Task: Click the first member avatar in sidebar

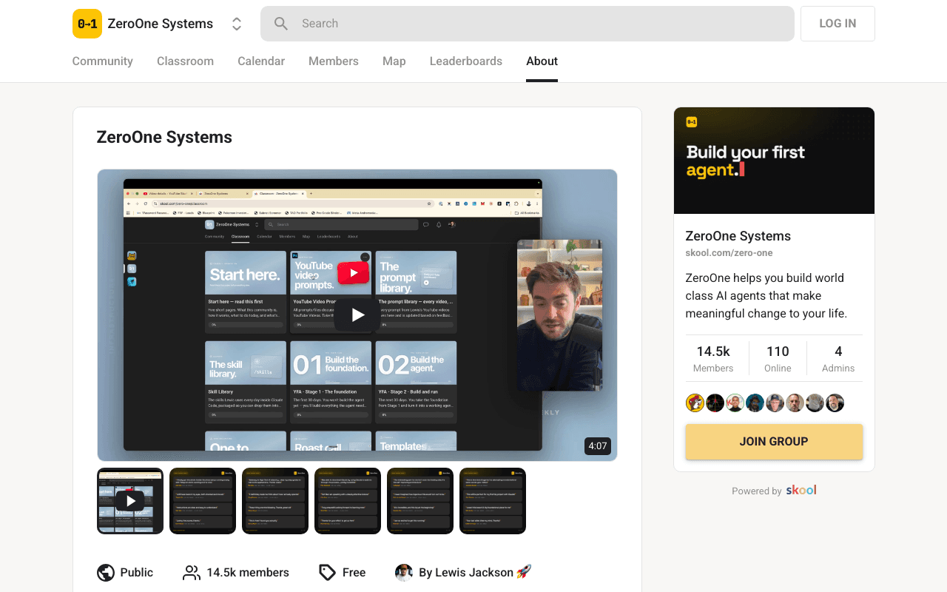Action: (x=695, y=403)
